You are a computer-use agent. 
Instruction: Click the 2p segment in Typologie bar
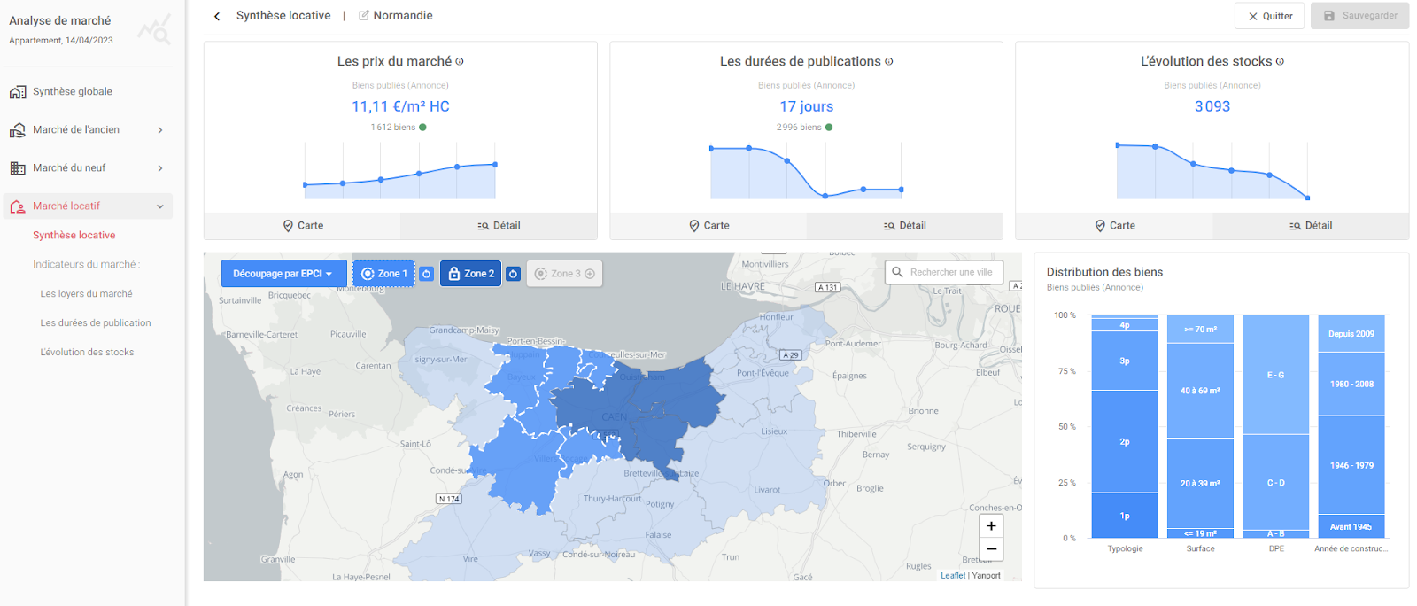pos(1125,441)
